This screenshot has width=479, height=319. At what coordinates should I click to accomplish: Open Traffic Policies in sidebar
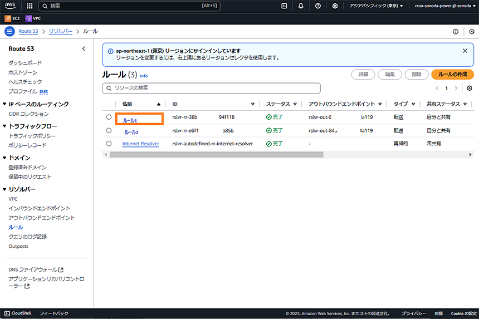pyautogui.click(x=32, y=136)
